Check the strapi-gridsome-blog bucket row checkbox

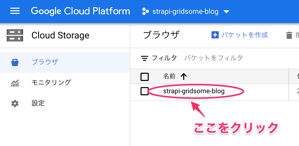click(145, 91)
